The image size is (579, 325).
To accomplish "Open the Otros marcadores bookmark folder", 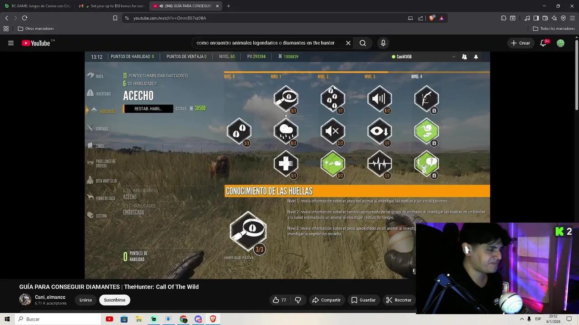I will [x=36, y=28].
